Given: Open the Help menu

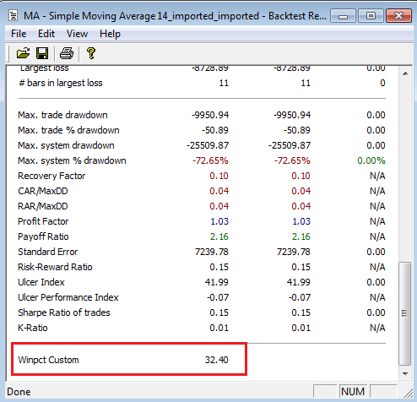Looking at the screenshot, I should [110, 34].
